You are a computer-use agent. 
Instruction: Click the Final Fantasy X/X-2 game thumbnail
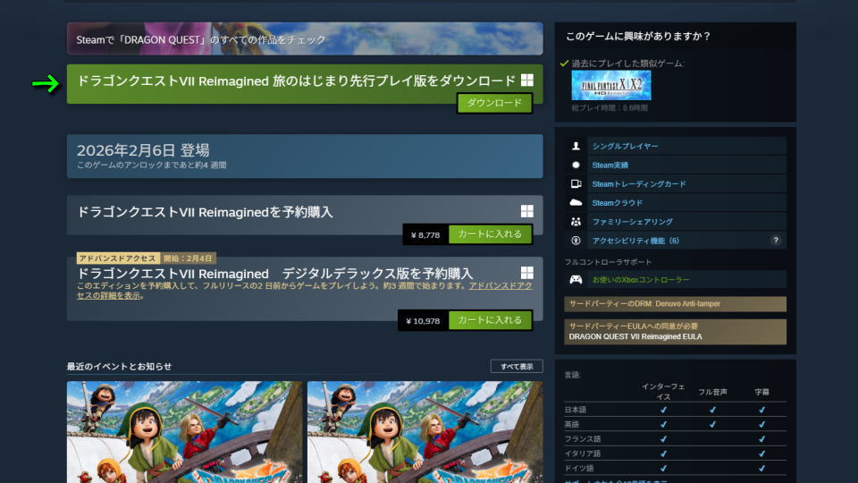click(611, 86)
